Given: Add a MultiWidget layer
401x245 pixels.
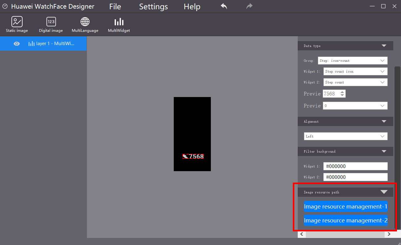Looking at the screenshot, I should [119, 24].
